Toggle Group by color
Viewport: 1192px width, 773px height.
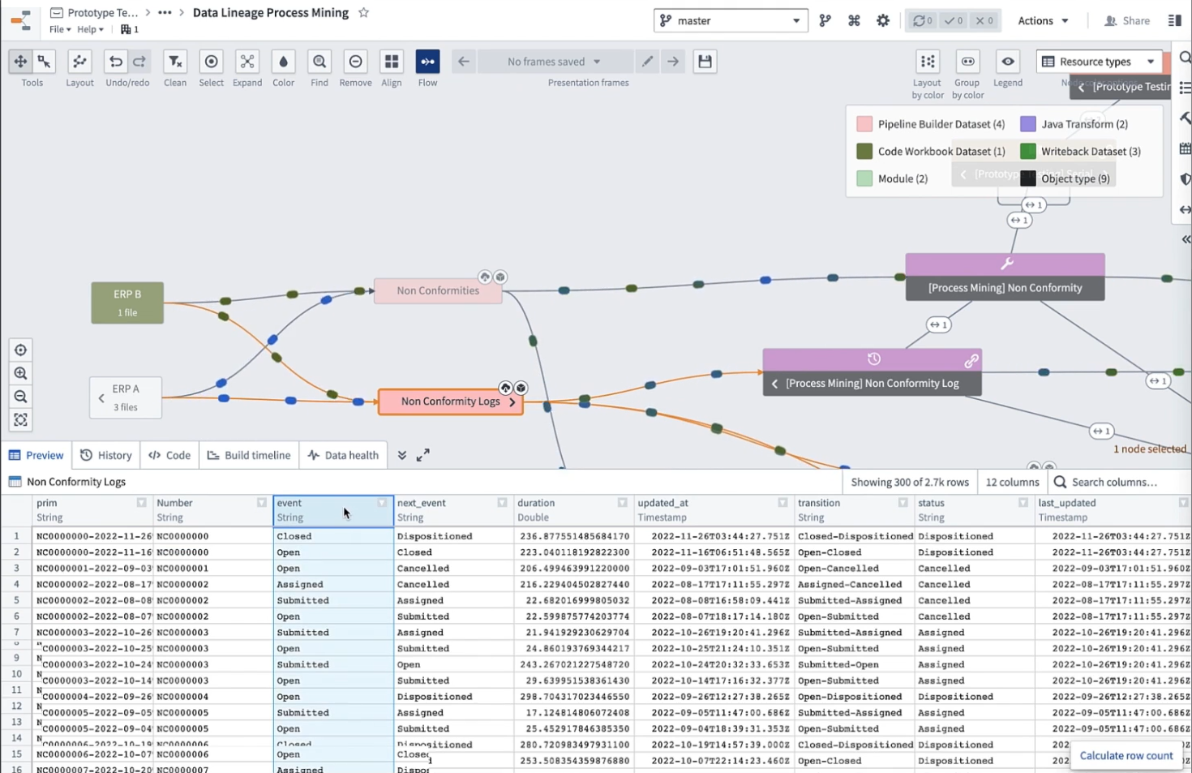967,62
